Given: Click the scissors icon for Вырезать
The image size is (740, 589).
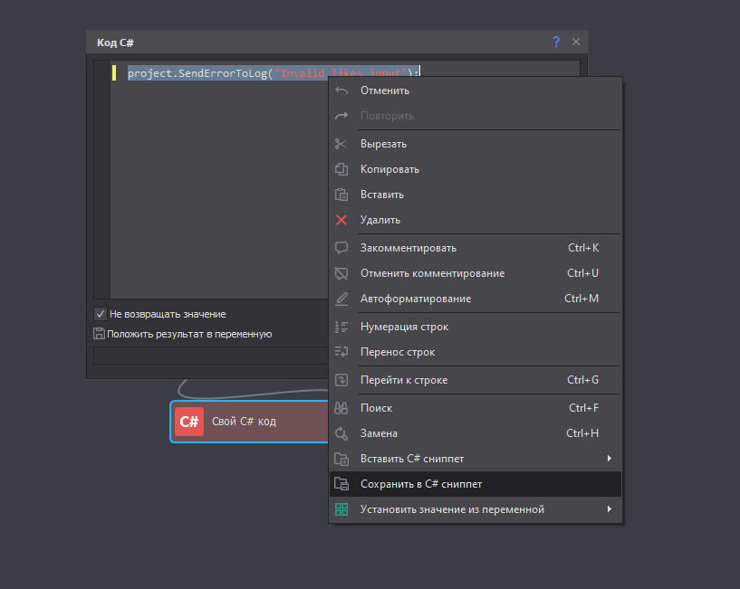Looking at the screenshot, I should pyautogui.click(x=341, y=144).
